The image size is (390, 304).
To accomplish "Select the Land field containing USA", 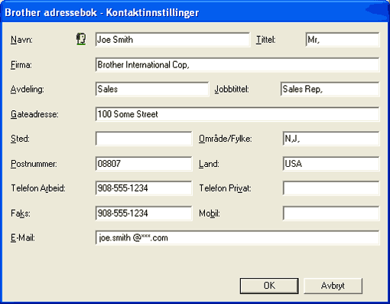I will click(x=331, y=163).
